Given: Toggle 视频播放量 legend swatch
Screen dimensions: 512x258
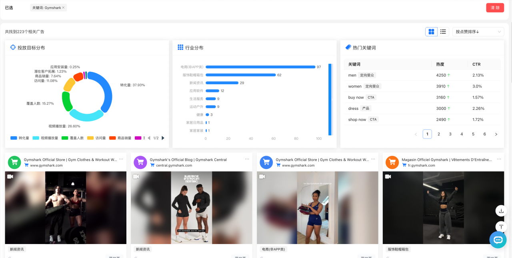Looking at the screenshot, I should pyautogui.click(x=36, y=138).
